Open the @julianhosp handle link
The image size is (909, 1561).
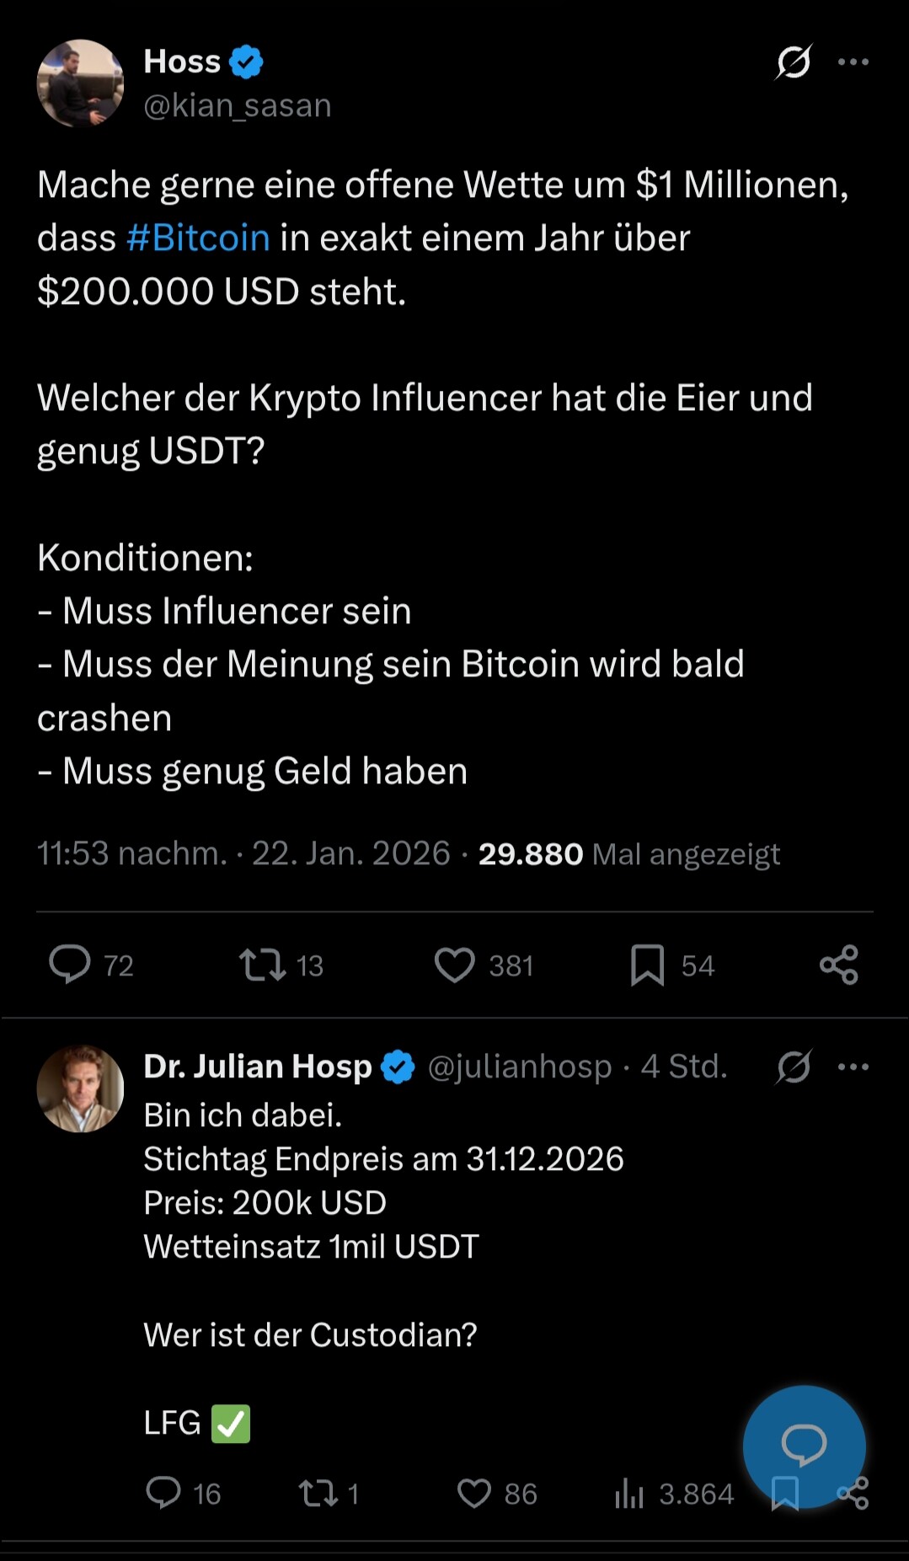(x=520, y=1067)
